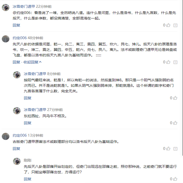Viewport: 183px width, 183px height.
Task: Open 约定006 profile from 48分钟前 username
Action: point(20,38)
